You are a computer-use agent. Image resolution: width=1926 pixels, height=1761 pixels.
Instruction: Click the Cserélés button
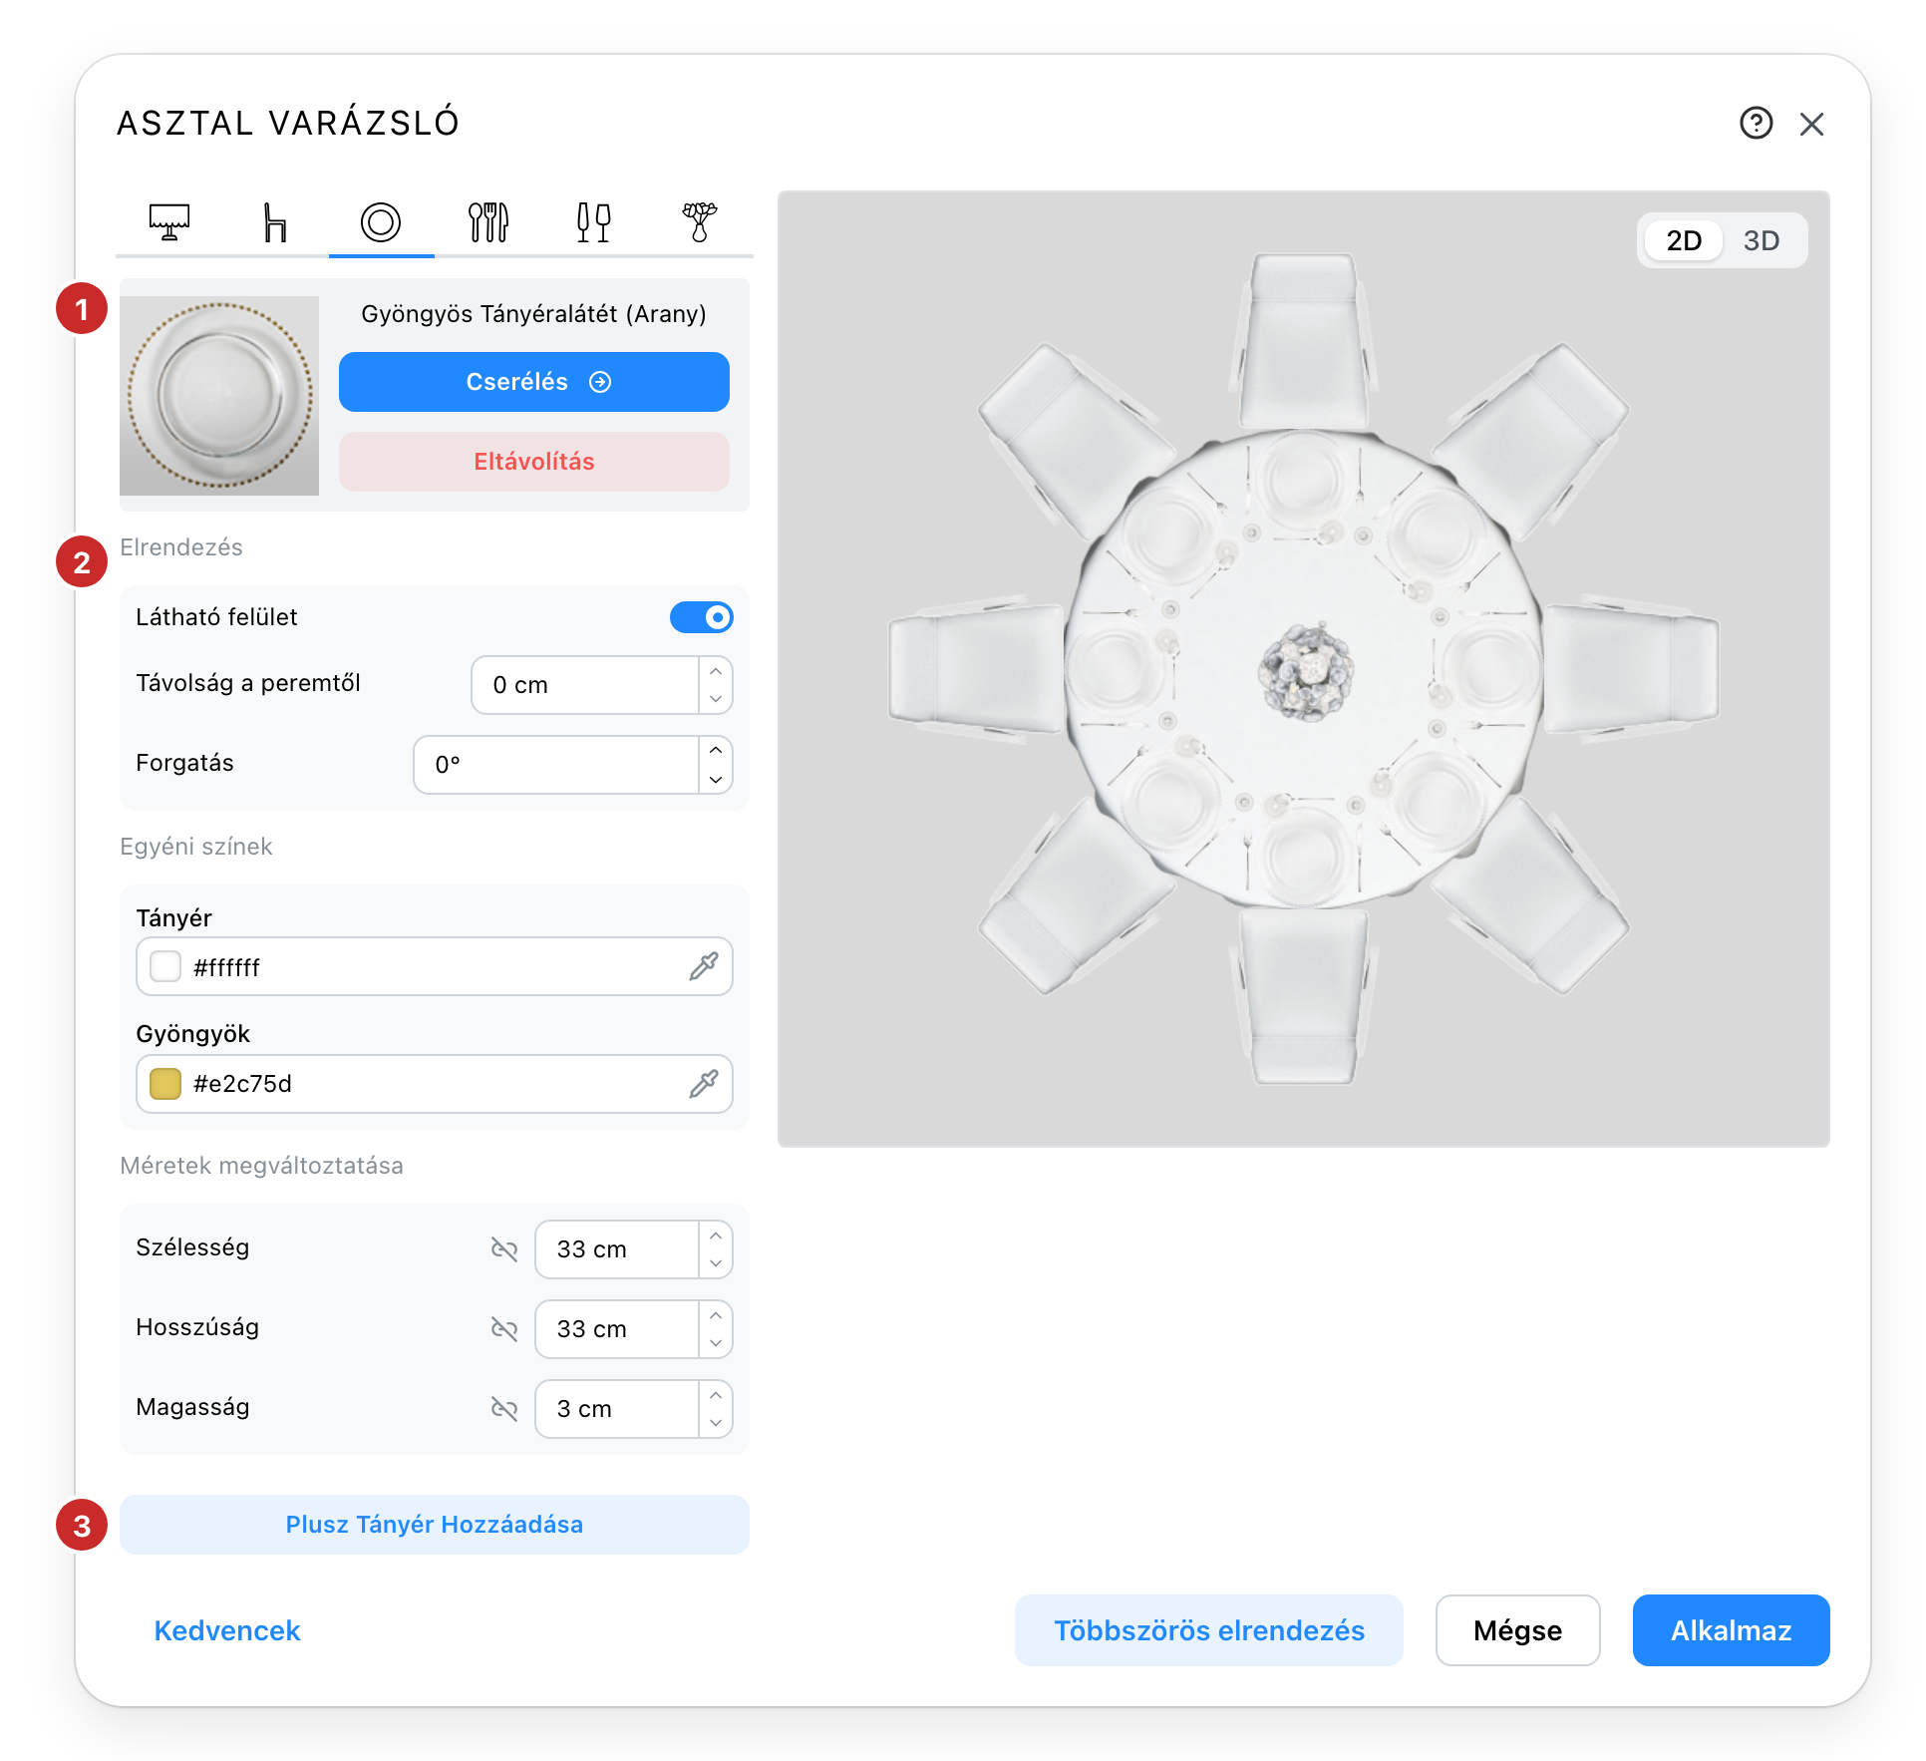tap(534, 382)
